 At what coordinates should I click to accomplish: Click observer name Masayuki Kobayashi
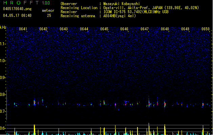(x=122, y=4)
